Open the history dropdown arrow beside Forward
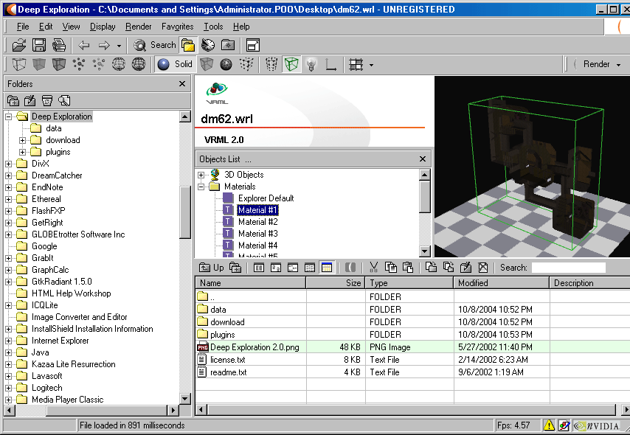This screenshot has height=435, width=630. point(119,46)
